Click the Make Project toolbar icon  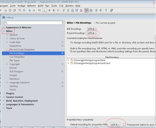tap(39, 10)
